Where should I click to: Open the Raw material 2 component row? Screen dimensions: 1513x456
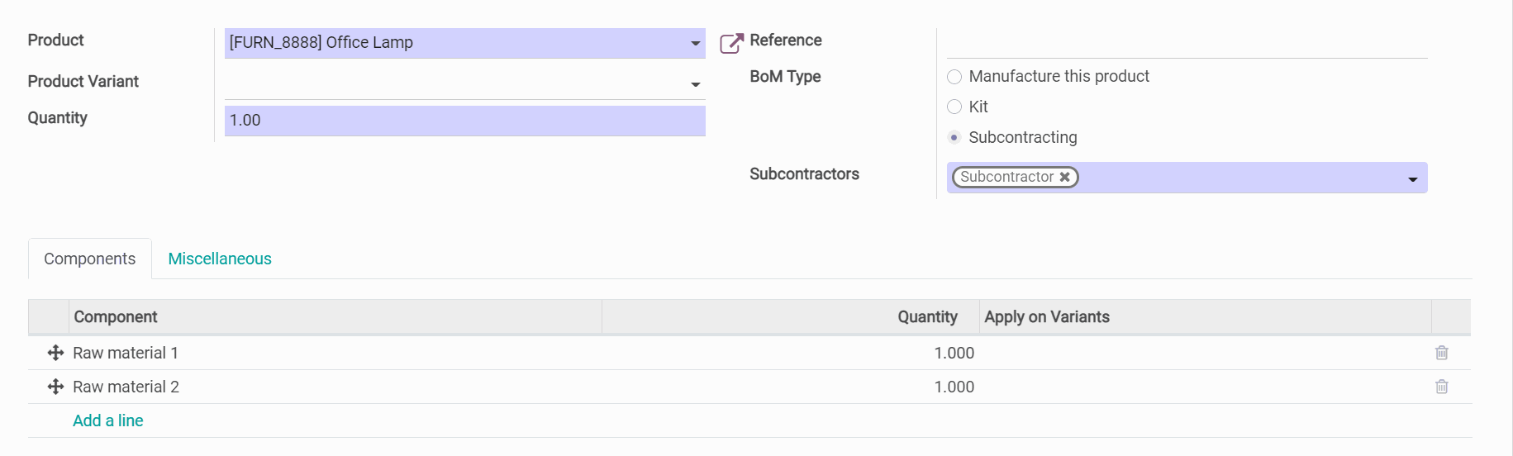click(x=126, y=387)
